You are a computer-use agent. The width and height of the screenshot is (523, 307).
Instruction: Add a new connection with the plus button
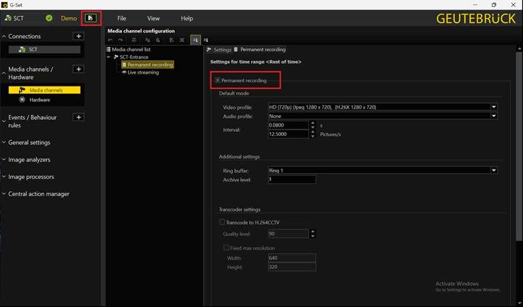click(78, 36)
